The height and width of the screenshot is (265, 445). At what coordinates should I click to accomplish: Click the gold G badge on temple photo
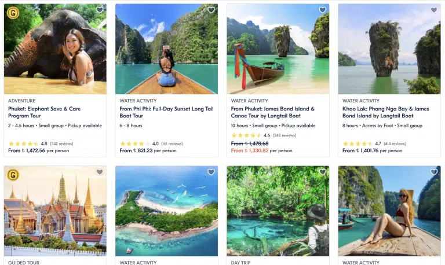click(x=13, y=174)
